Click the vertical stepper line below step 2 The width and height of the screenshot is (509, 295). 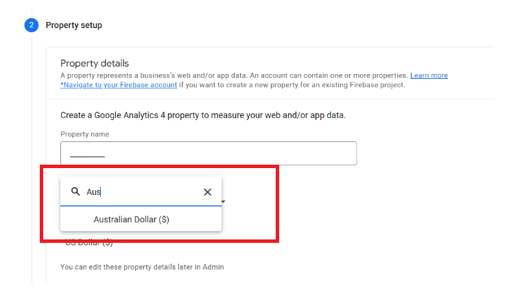click(x=32, y=161)
